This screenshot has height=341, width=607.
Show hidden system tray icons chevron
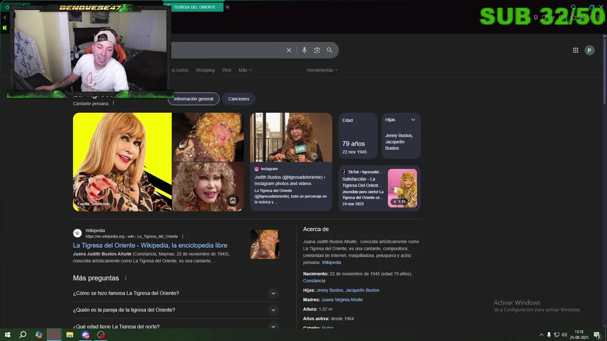[x=542, y=335]
